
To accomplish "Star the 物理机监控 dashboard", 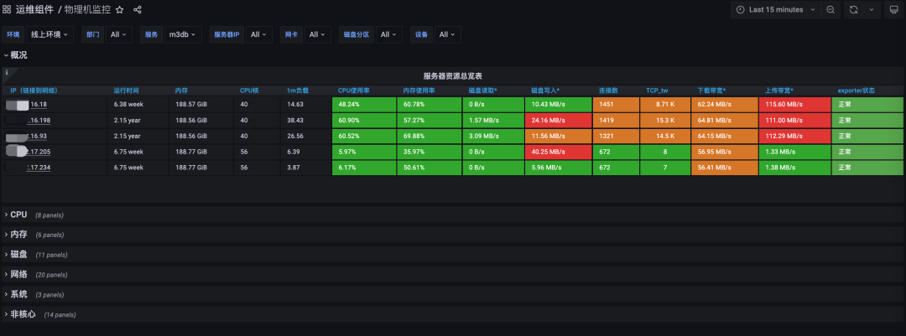I will pyautogui.click(x=120, y=10).
